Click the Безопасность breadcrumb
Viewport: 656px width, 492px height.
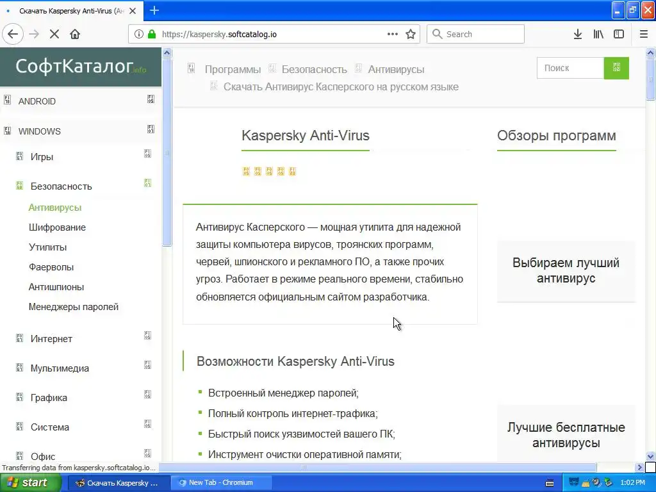pos(314,69)
